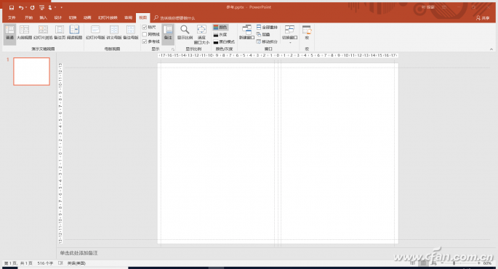Select slide 1 thumbnail
Image resolution: width=498 pixels, height=269 pixels.
[31, 71]
